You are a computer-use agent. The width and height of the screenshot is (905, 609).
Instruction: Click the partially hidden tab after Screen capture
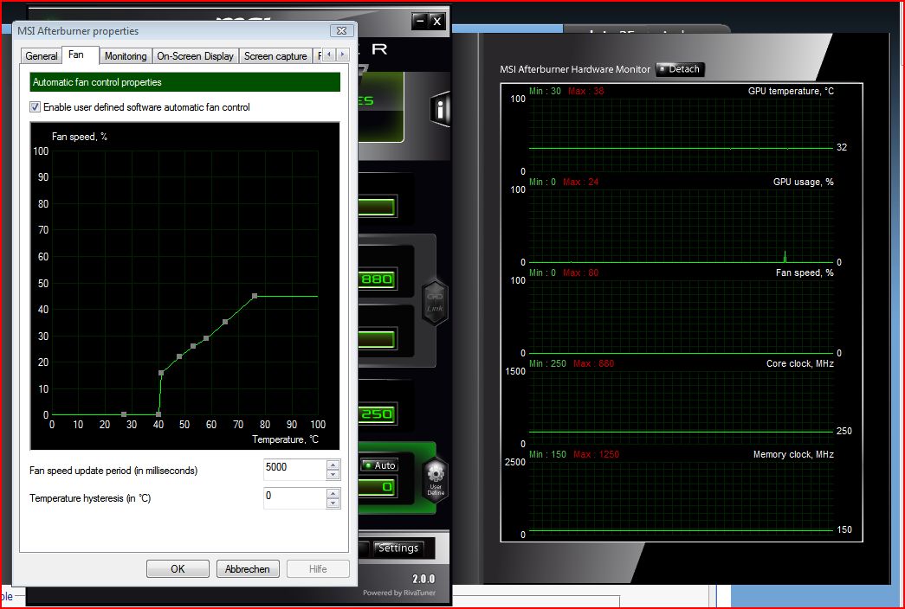pos(318,56)
